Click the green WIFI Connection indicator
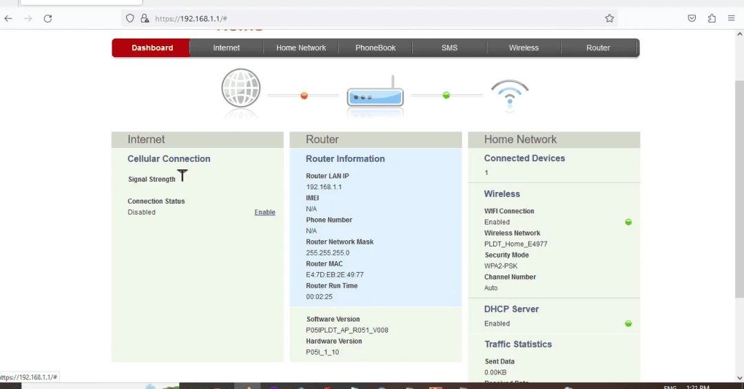 point(628,222)
